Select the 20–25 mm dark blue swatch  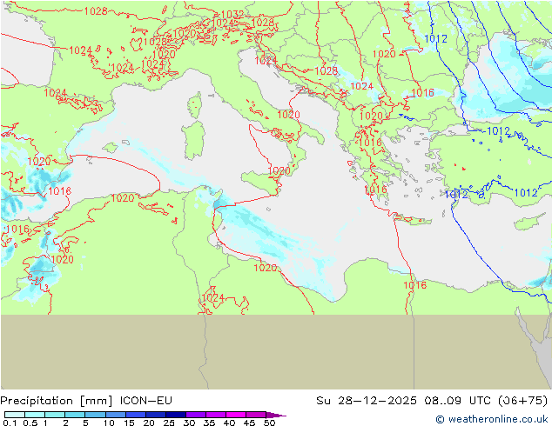(156, 415)
